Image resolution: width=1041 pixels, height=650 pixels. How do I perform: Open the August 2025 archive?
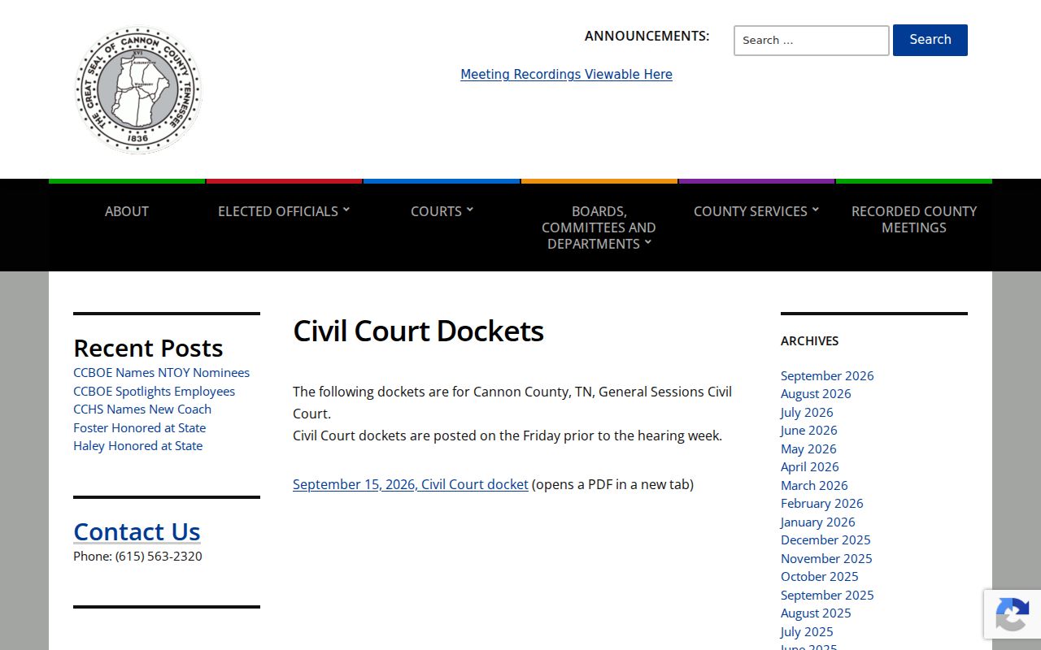816,613
